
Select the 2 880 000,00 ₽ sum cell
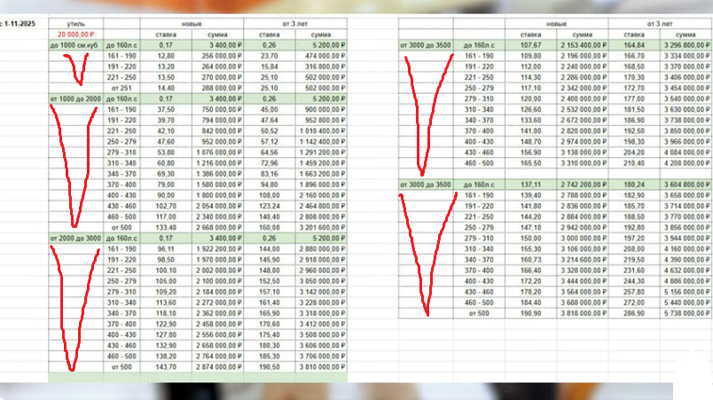(321, 249)
